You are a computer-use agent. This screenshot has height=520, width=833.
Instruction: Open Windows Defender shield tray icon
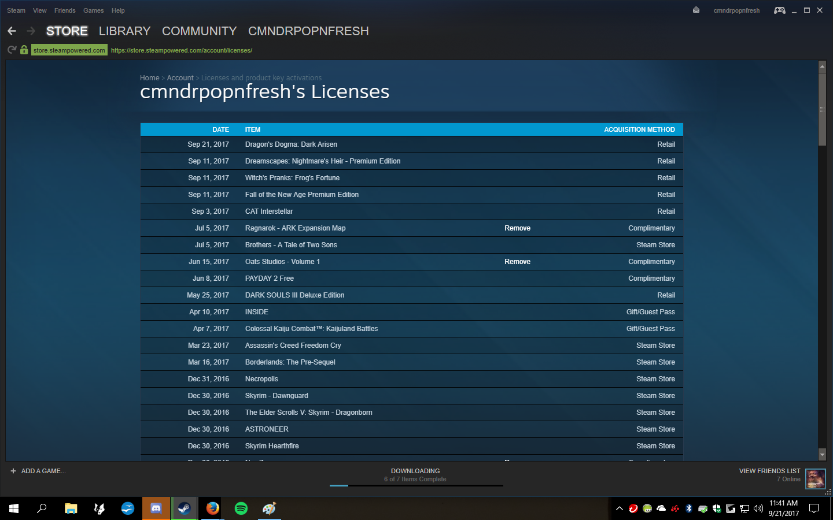(x=717, y=508)
